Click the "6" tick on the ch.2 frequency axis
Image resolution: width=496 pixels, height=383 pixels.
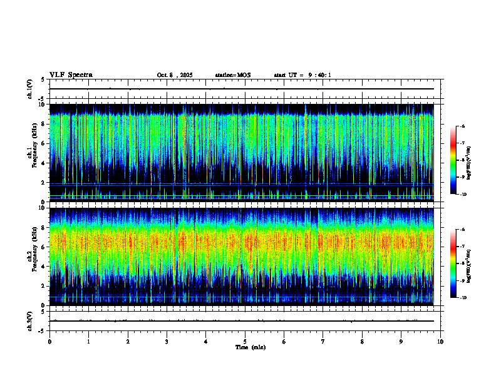pos(43,247)
